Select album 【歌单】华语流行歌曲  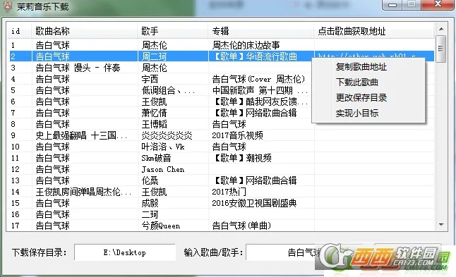pyautogui.click(x=254, y=56)
